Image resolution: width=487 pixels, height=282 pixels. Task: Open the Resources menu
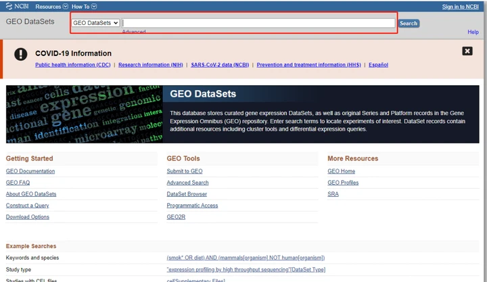click(x=51, y=7)
